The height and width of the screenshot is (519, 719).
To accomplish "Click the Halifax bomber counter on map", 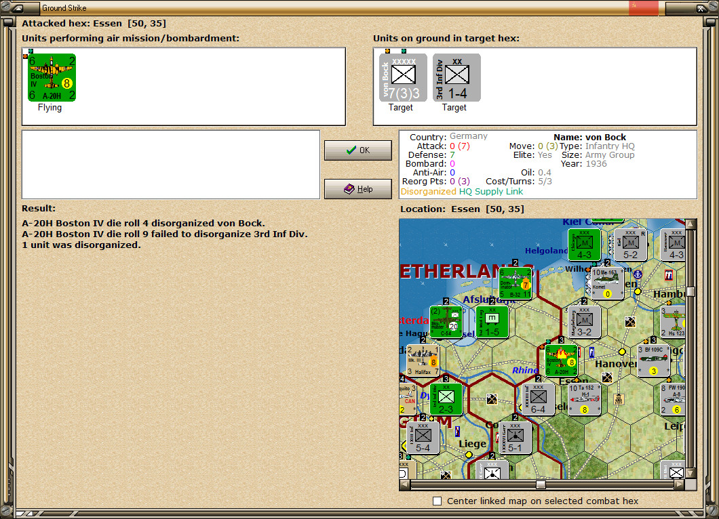I will [423, 360].
